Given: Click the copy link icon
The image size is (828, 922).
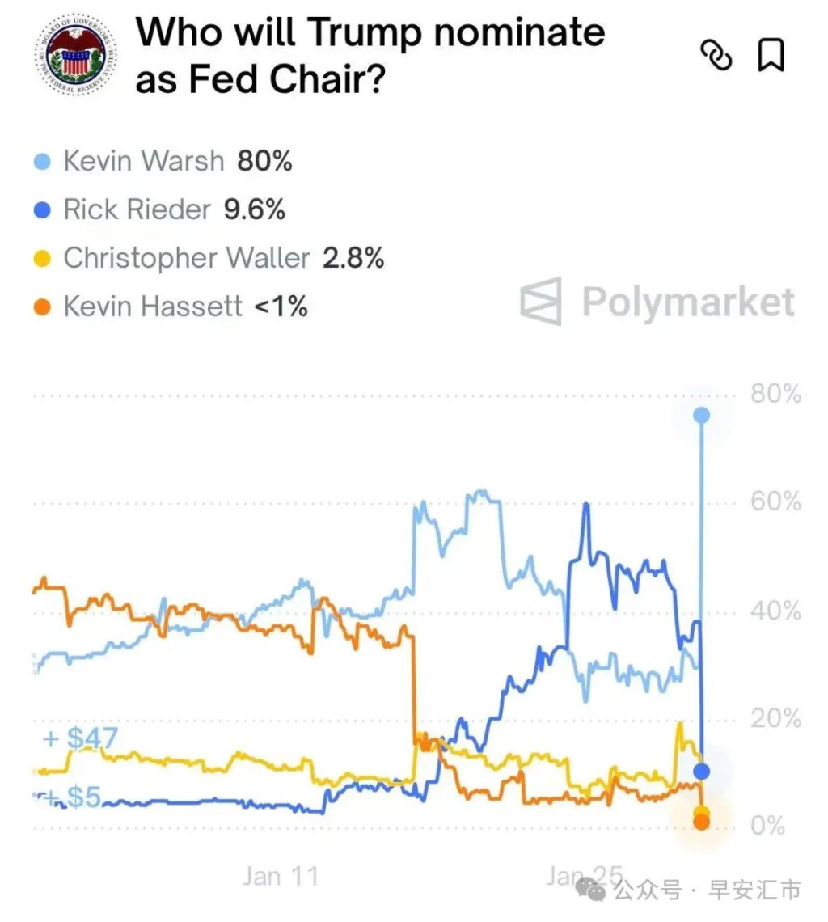Looking at the screenshot, I should 716,56.
